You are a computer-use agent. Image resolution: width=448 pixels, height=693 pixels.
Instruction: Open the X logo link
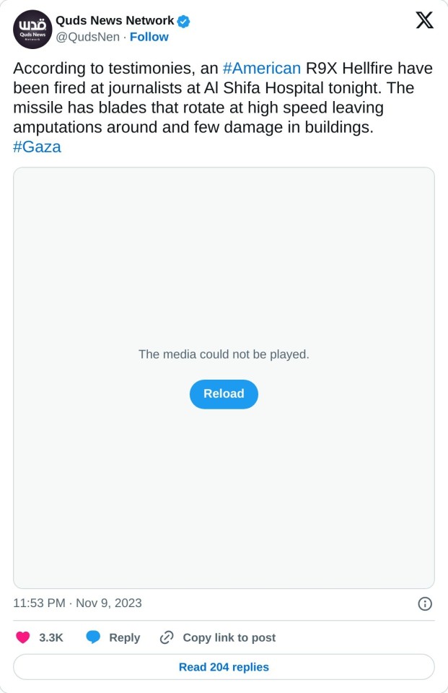pyautogui.click(x=425, y=21)
